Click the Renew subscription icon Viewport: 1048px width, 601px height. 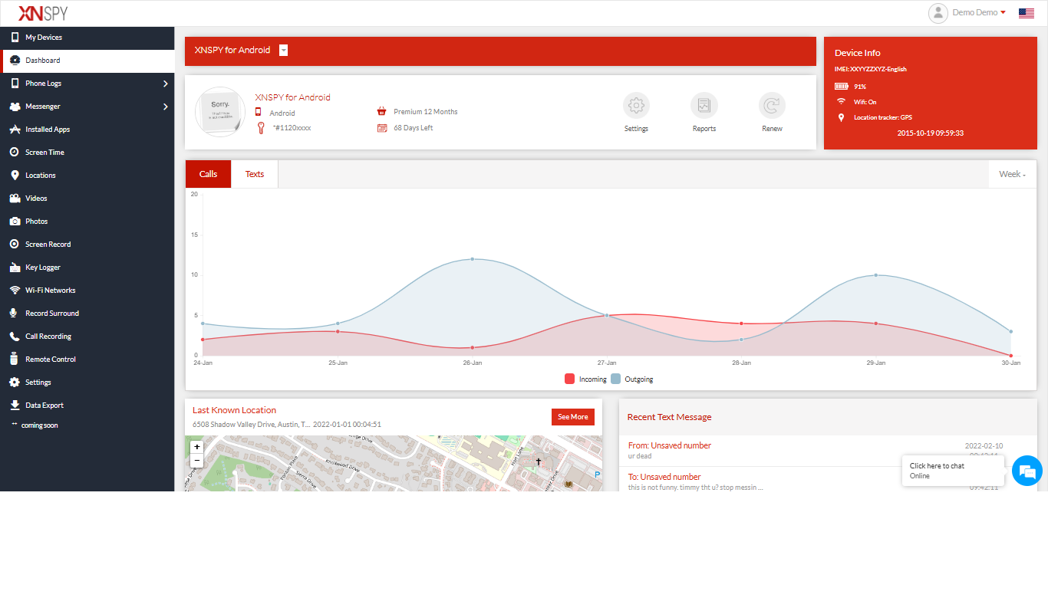pyautogui.click(x=773, y=106)
